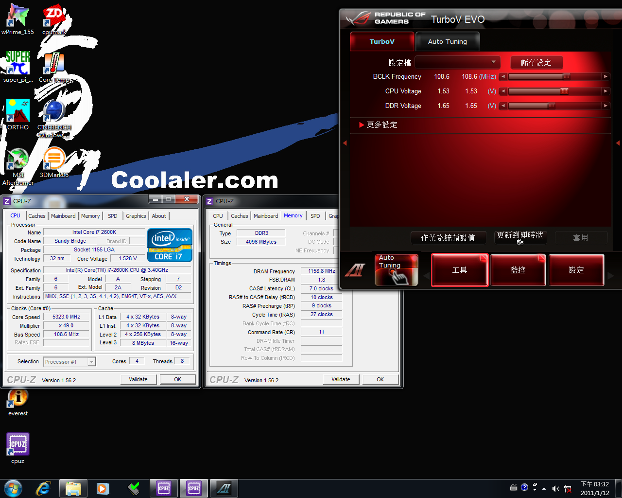Screen dimensions: 622x498
Task: Open Caches tab in left CPU-Z window
Action: [37, 216]
